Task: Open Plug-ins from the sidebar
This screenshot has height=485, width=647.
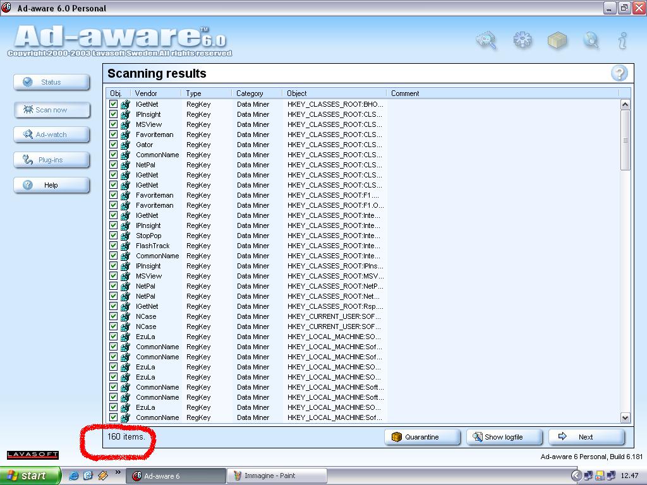Action: coord(52,160)
